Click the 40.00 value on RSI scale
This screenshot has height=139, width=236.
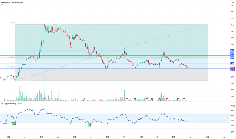(233, 121)
